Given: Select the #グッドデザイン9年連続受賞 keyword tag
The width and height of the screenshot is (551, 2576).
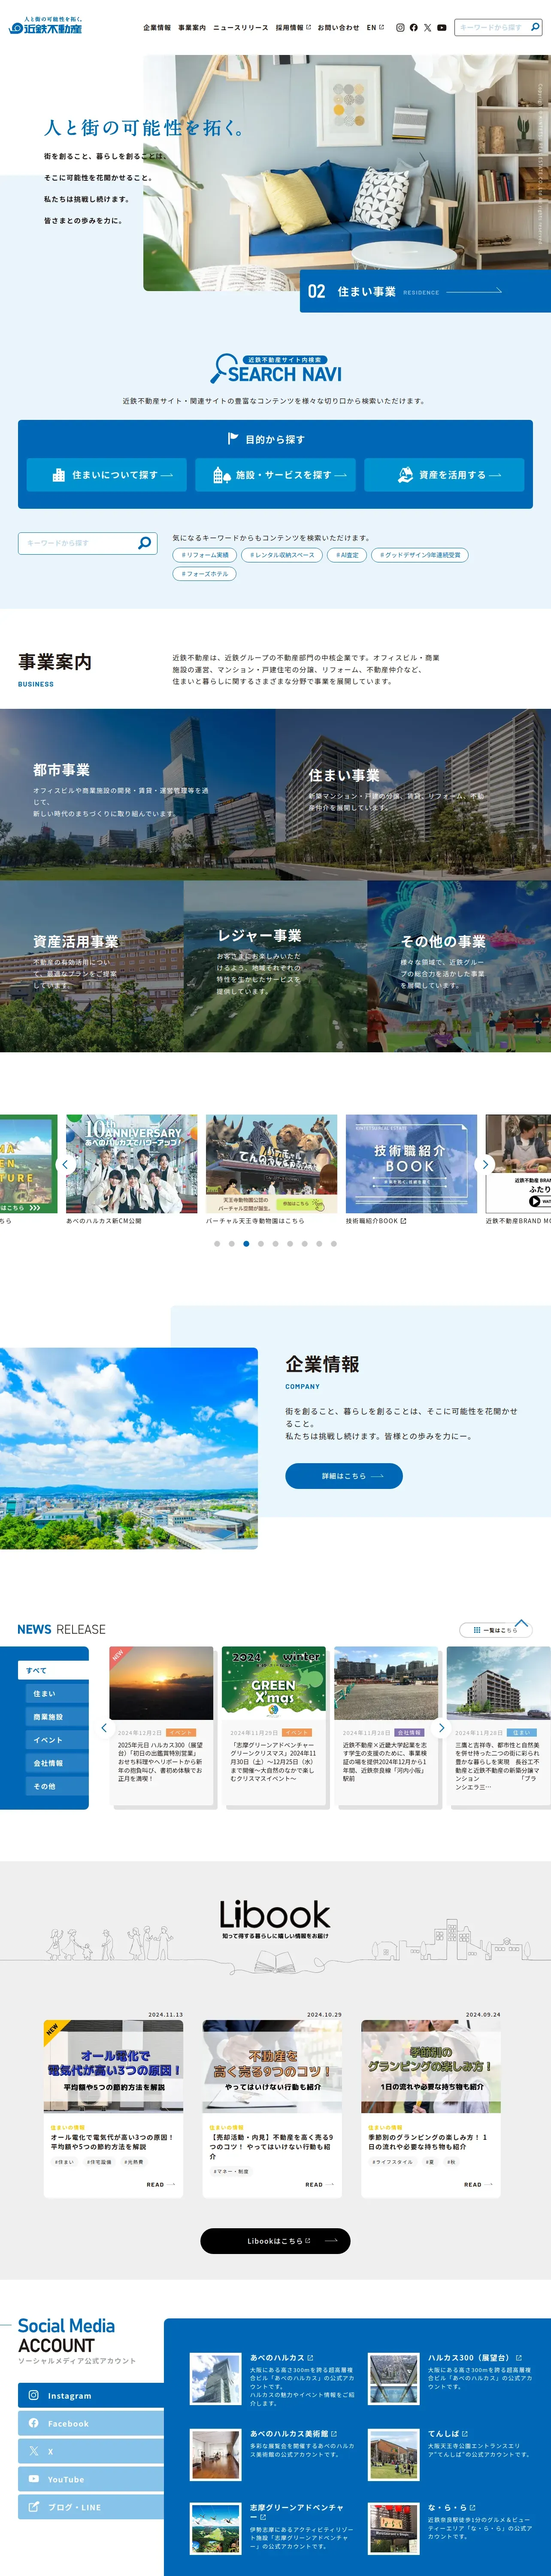Looking at the screenshot, I should click(x=420, y=555).
